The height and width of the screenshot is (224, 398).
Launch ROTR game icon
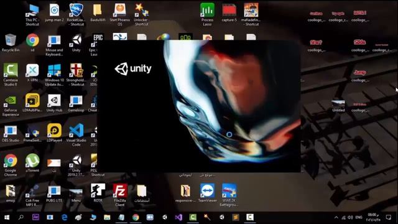click(98, 193)
